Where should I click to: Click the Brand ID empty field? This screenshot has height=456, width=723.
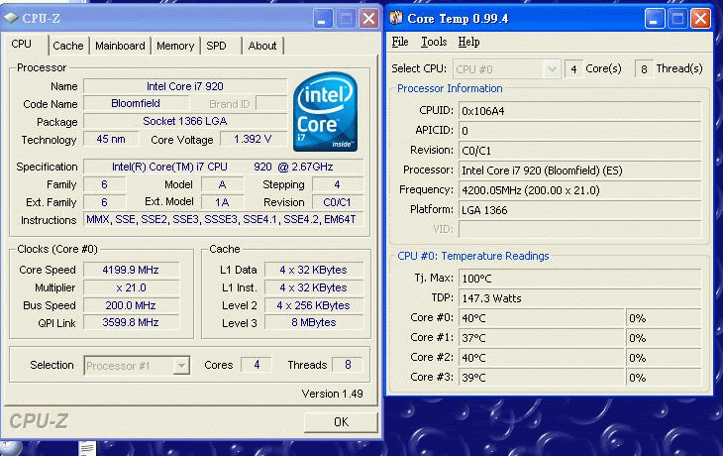271,103
